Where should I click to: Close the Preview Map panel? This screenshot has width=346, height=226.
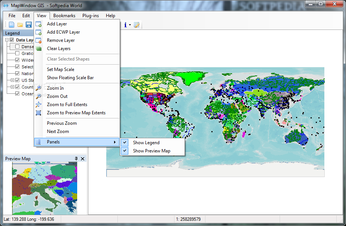tap(83, 159)
